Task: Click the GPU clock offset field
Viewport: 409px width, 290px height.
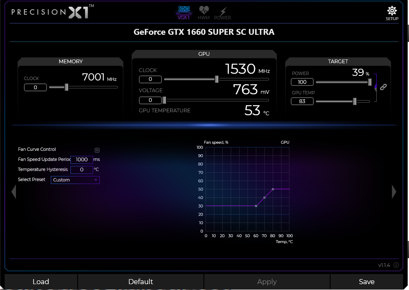Action: [150, 79]
